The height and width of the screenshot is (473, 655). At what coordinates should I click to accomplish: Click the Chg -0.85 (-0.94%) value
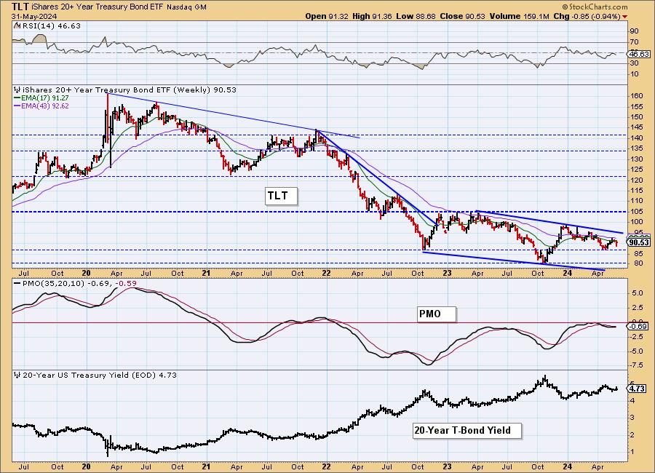[x=587, y=16]
